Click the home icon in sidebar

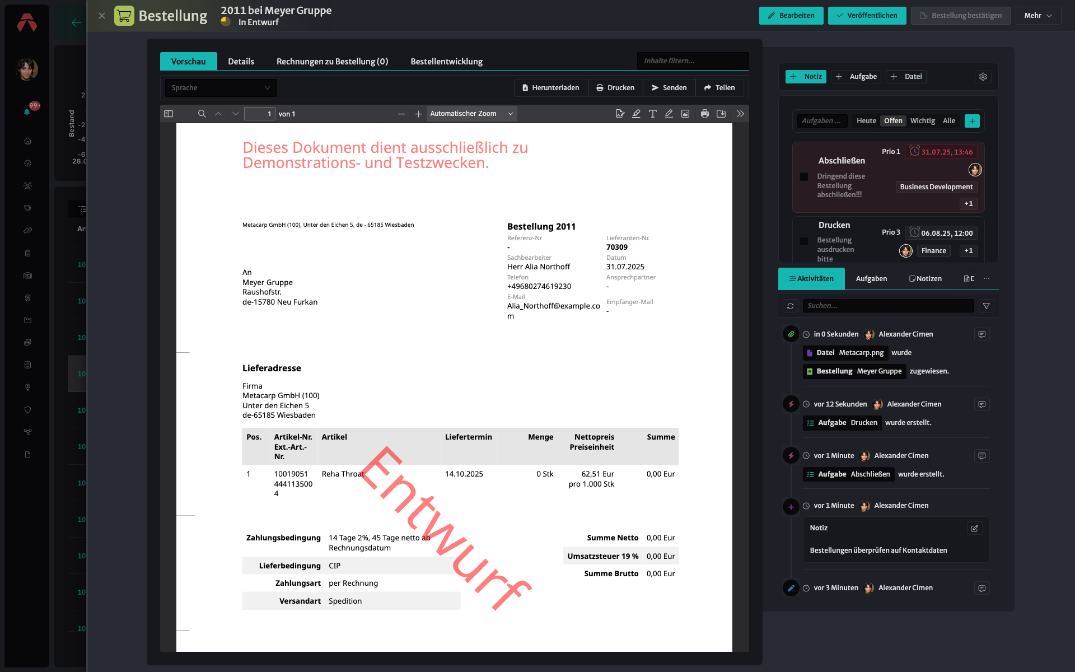[x=27, y=141]
